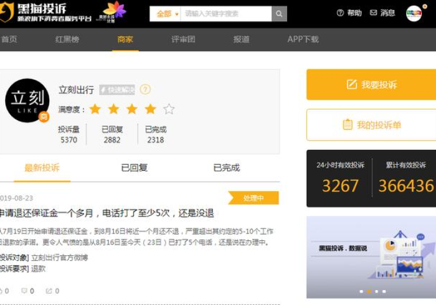Open 消息 messages envelope icon
Screen dimensions: 436x305
click(374, 13)
